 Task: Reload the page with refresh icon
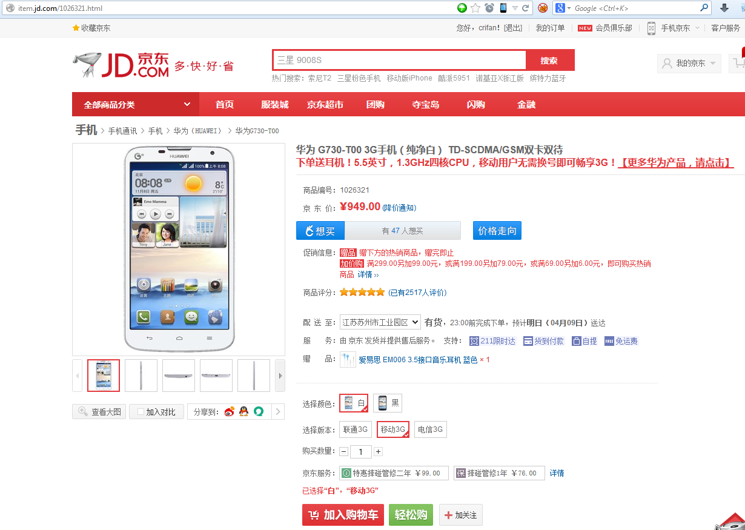tap(525, 8)
